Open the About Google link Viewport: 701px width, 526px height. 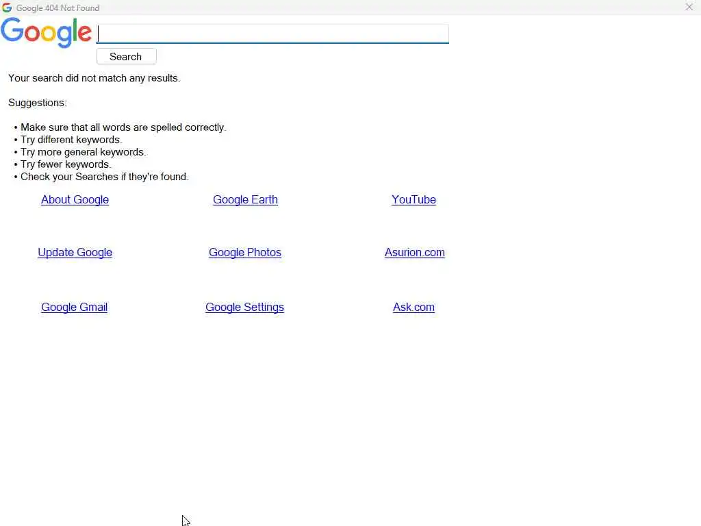[x=75, y=199]
